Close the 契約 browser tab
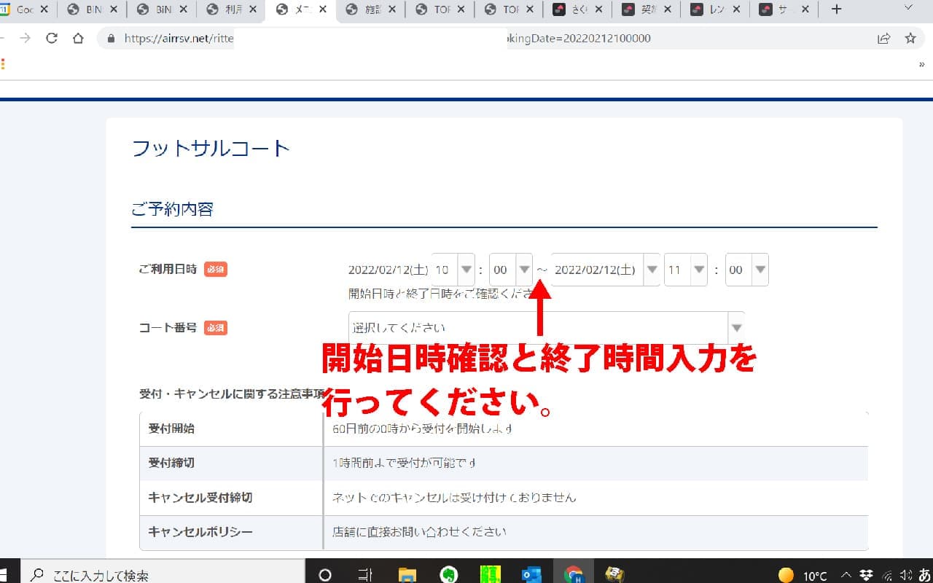The image size is (933, 583). (668, 9)
